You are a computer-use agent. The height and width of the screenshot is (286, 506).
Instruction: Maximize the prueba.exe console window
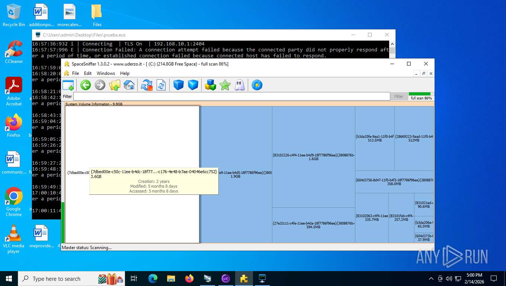[370, 35]
